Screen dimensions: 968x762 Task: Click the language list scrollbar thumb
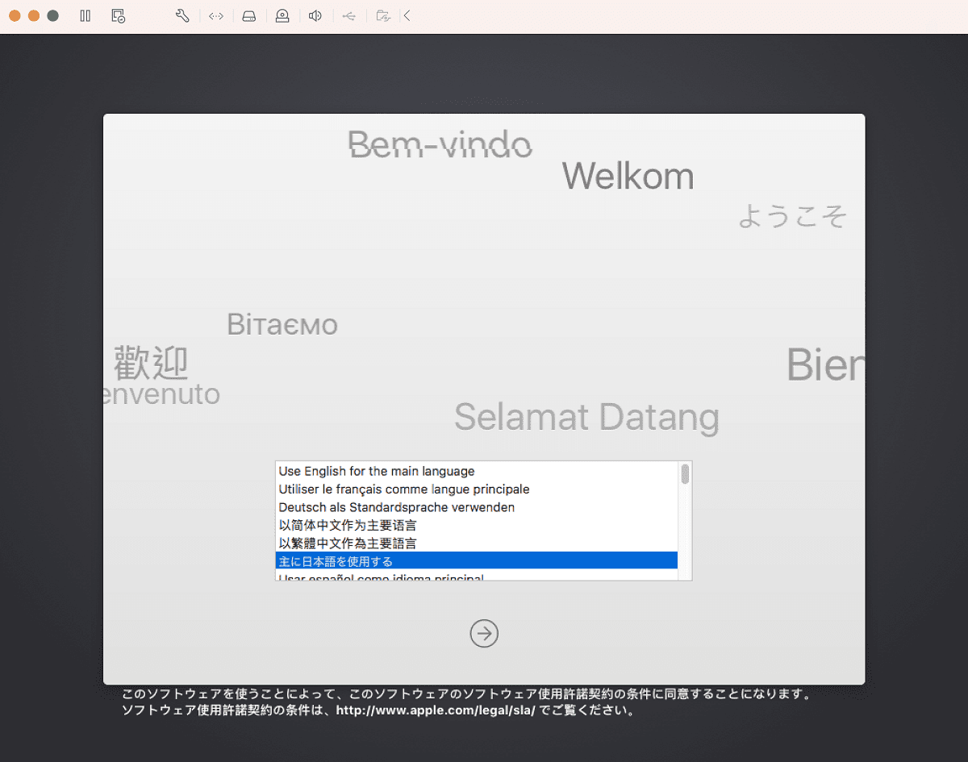685,473
